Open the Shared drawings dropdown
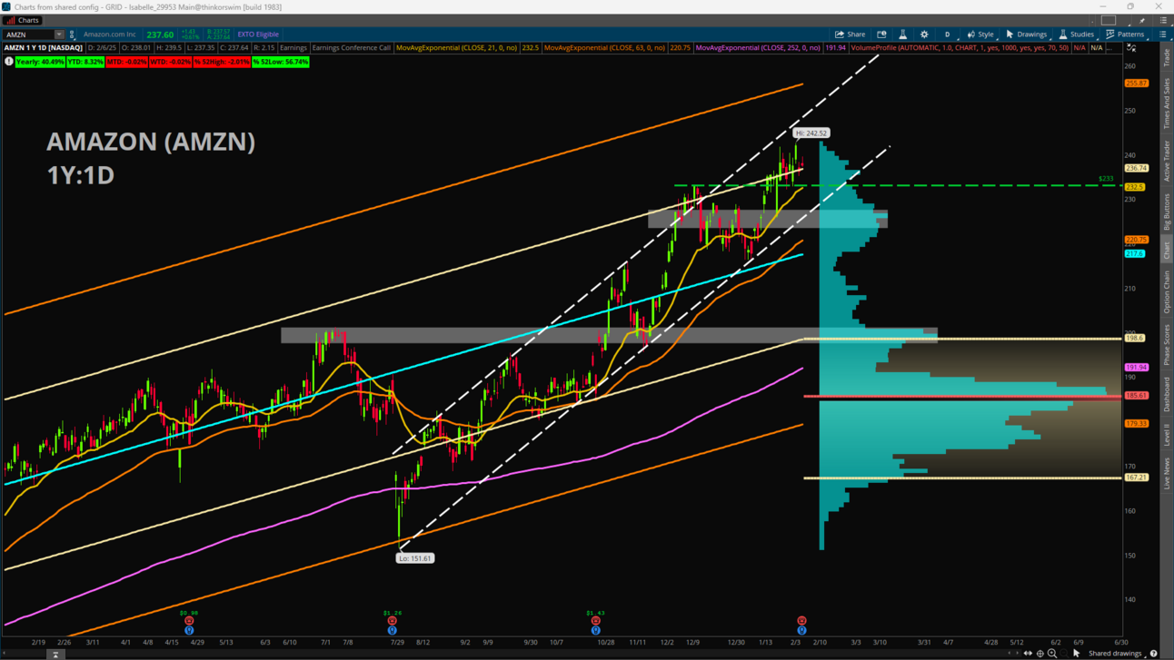The height and width of the screenshot is (660, 1174). [1115, 654]
